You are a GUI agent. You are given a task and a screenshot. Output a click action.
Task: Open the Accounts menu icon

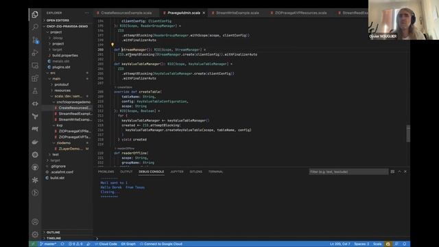[x=35, y=222]
